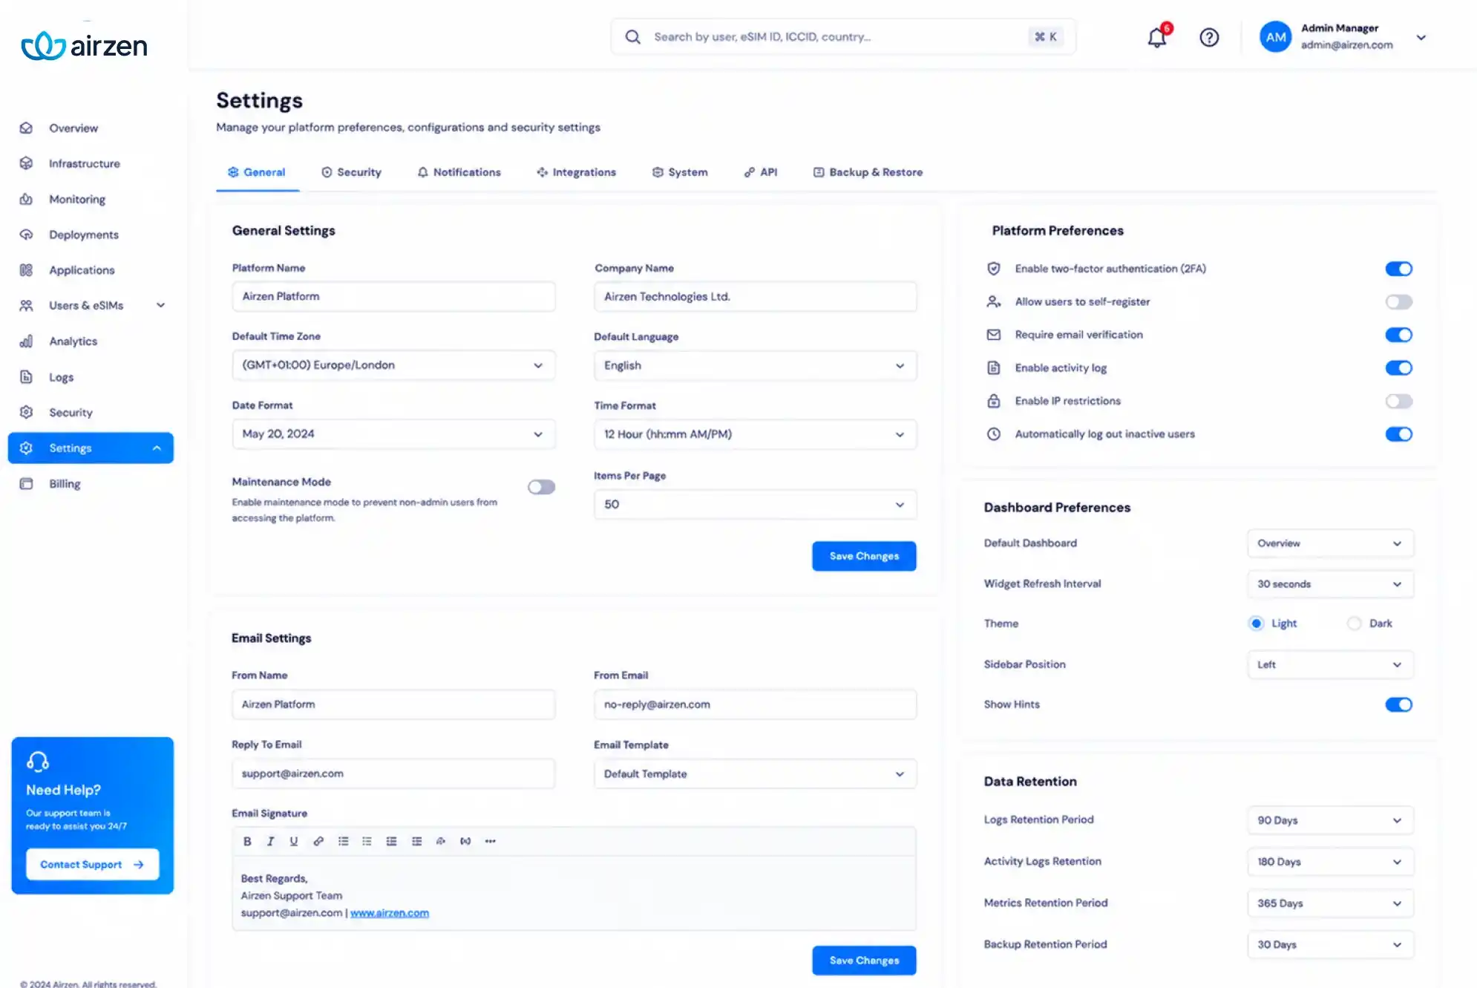The image size is (1477, 988).
Task: Apply Underline in signature toolbar
Action: pyautogui.click(x=294, y=841)
